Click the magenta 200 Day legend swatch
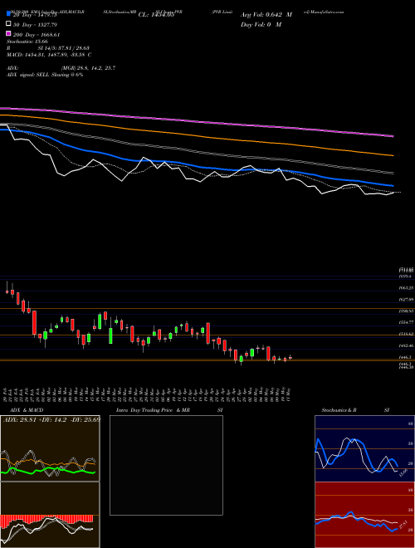This screenshot has width=415, height=548. click(x=8, y=34)
